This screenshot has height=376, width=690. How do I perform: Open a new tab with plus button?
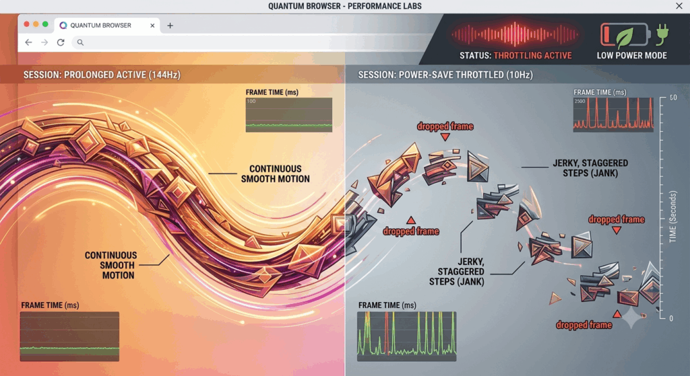[170, 26]
